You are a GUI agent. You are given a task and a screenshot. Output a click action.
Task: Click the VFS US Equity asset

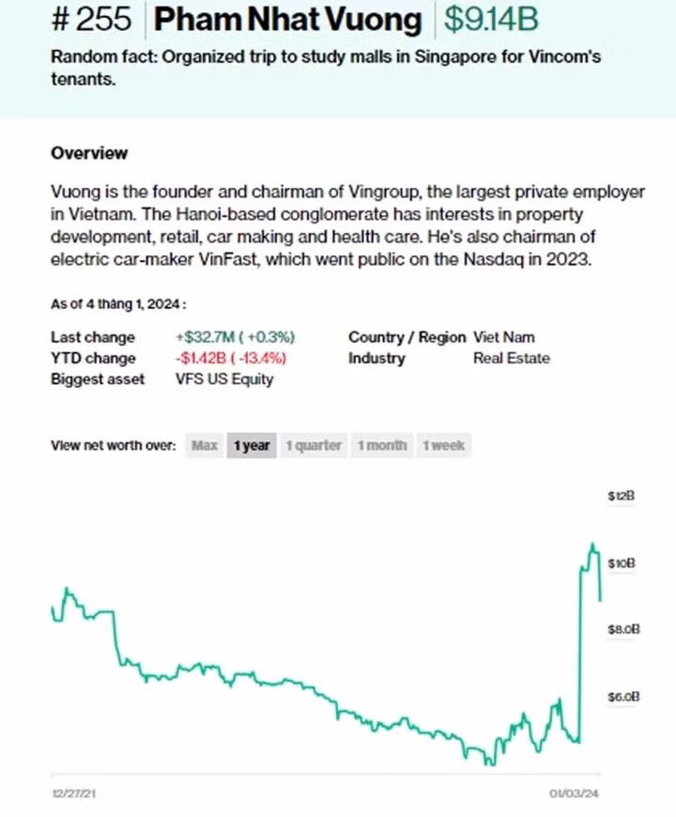click(224, 379)
